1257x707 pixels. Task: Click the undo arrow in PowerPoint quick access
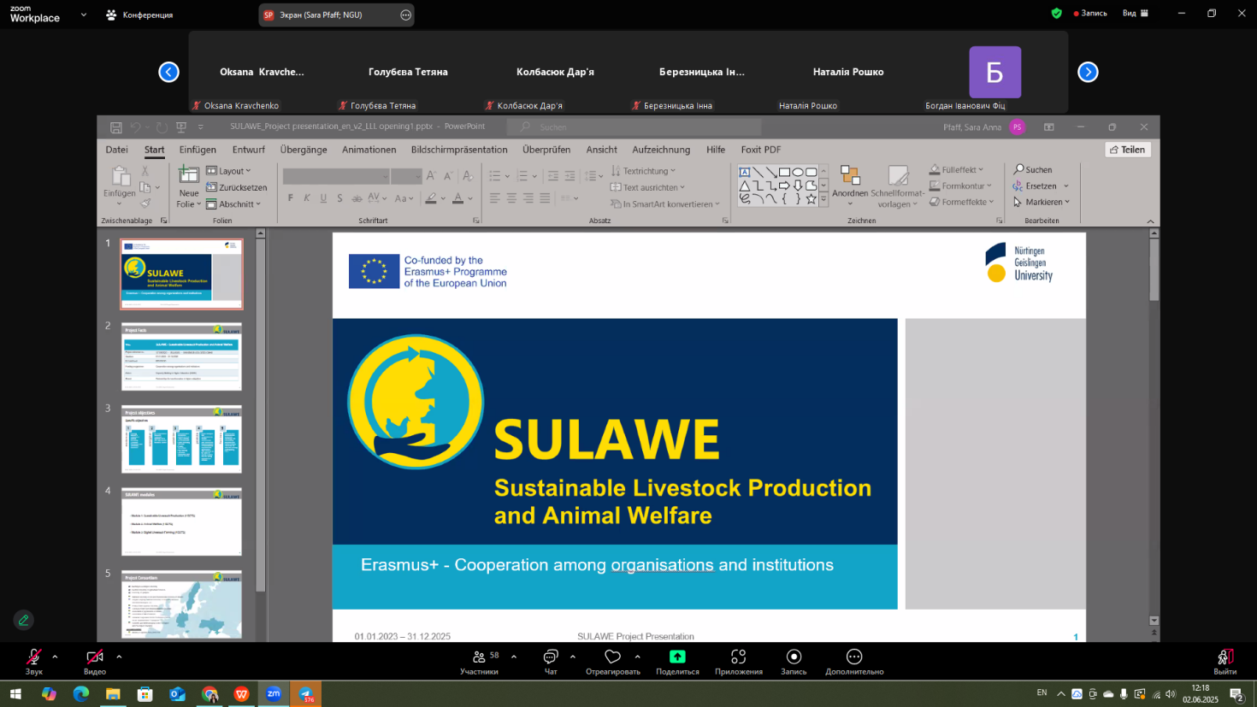(136, 127)
